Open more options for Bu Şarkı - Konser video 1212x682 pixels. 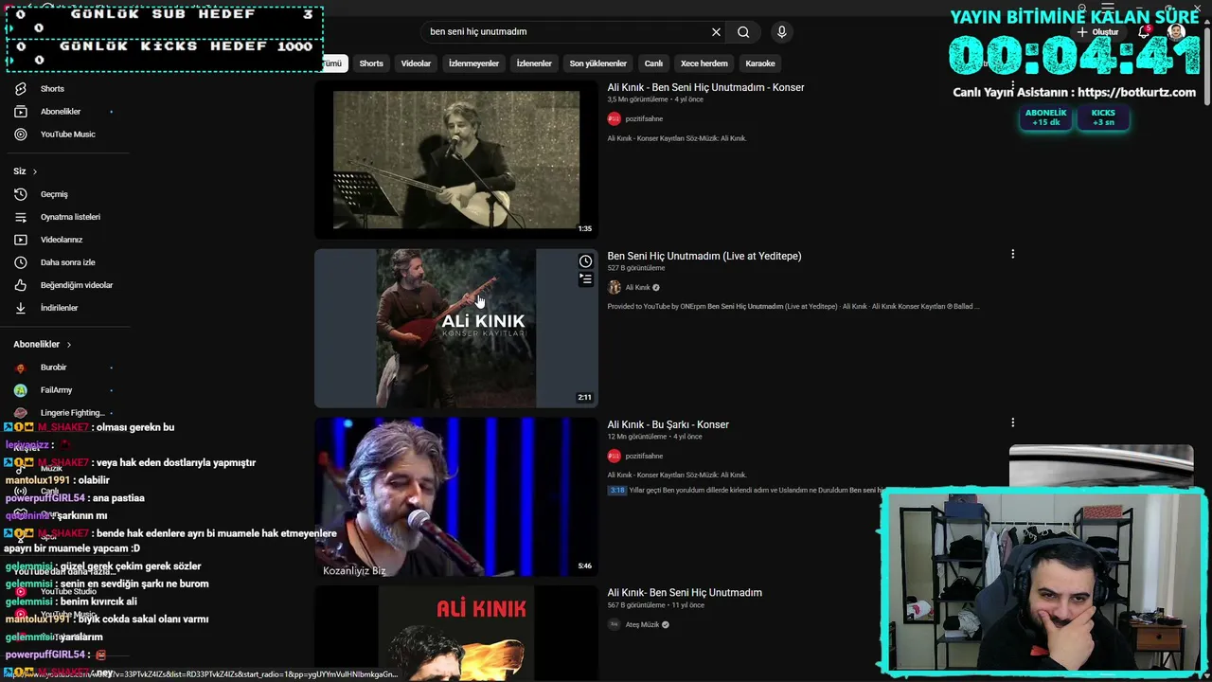[1012, 423]
